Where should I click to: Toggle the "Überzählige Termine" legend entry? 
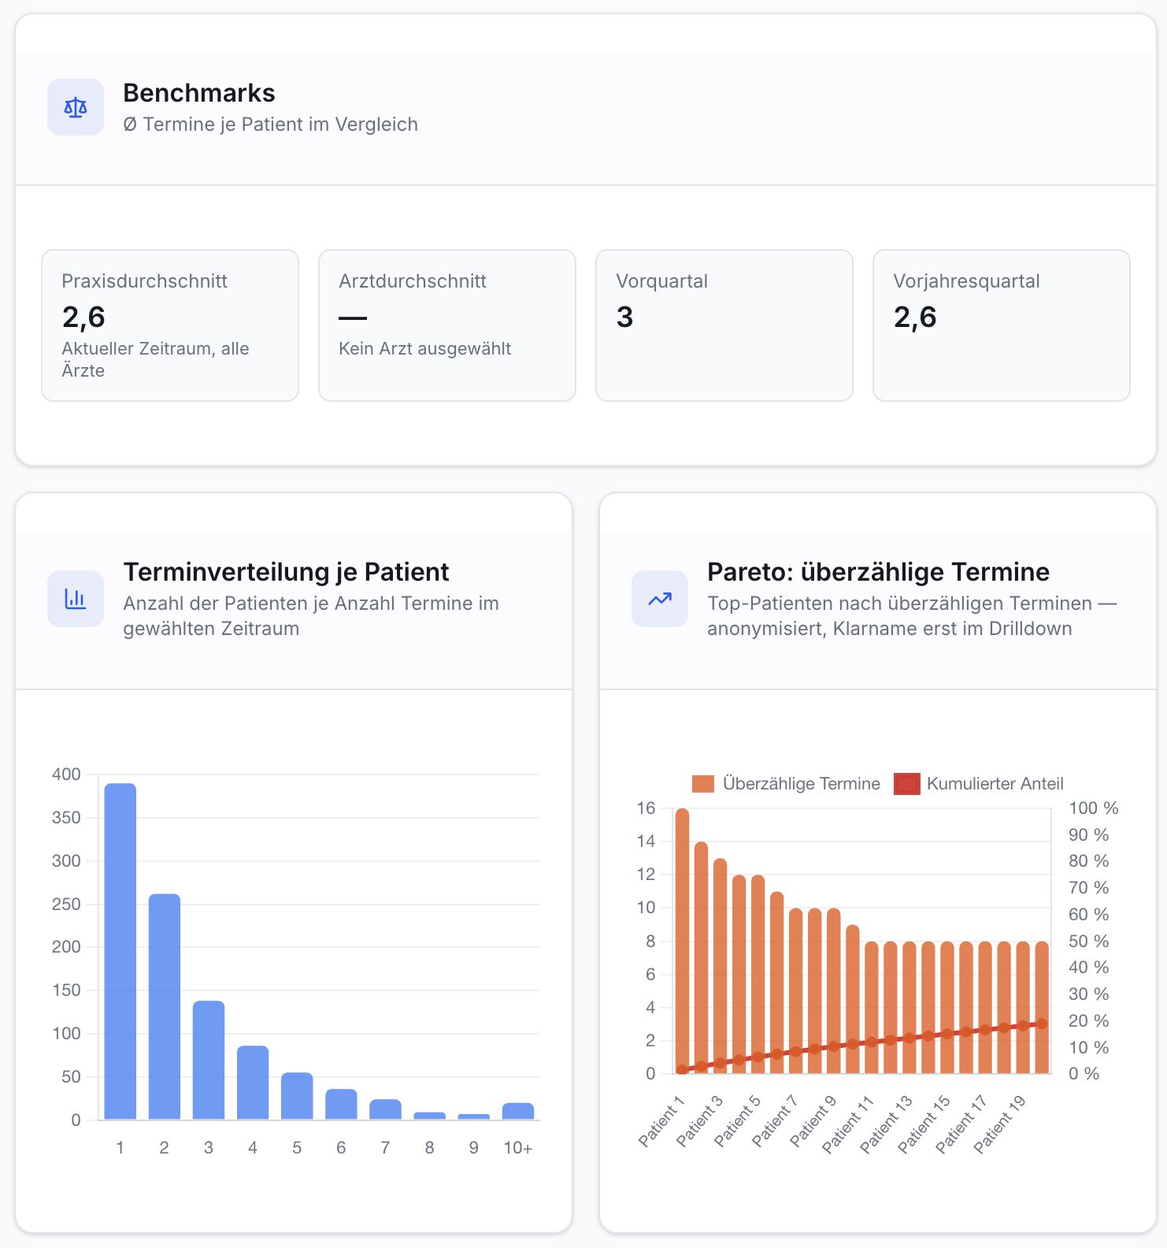pos(786,784)
